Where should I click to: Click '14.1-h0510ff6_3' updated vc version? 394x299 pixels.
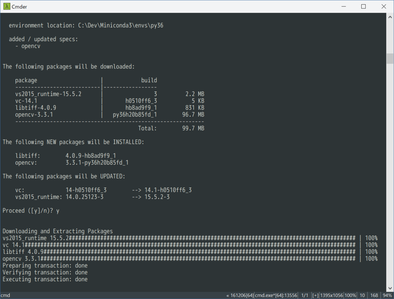[168, 190]
